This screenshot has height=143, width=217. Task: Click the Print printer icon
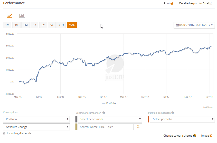(172, 4)
